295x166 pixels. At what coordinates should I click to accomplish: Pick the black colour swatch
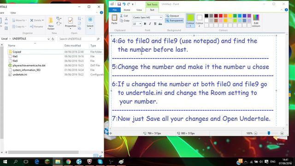pos(206,16)
